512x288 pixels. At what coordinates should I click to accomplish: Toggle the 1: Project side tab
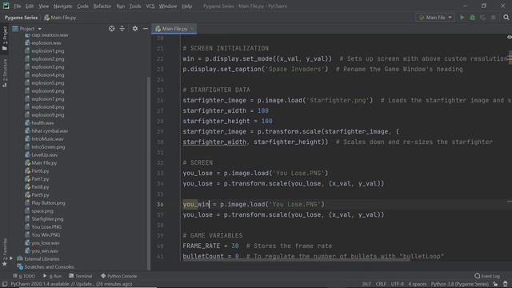(x=5, y=38)
